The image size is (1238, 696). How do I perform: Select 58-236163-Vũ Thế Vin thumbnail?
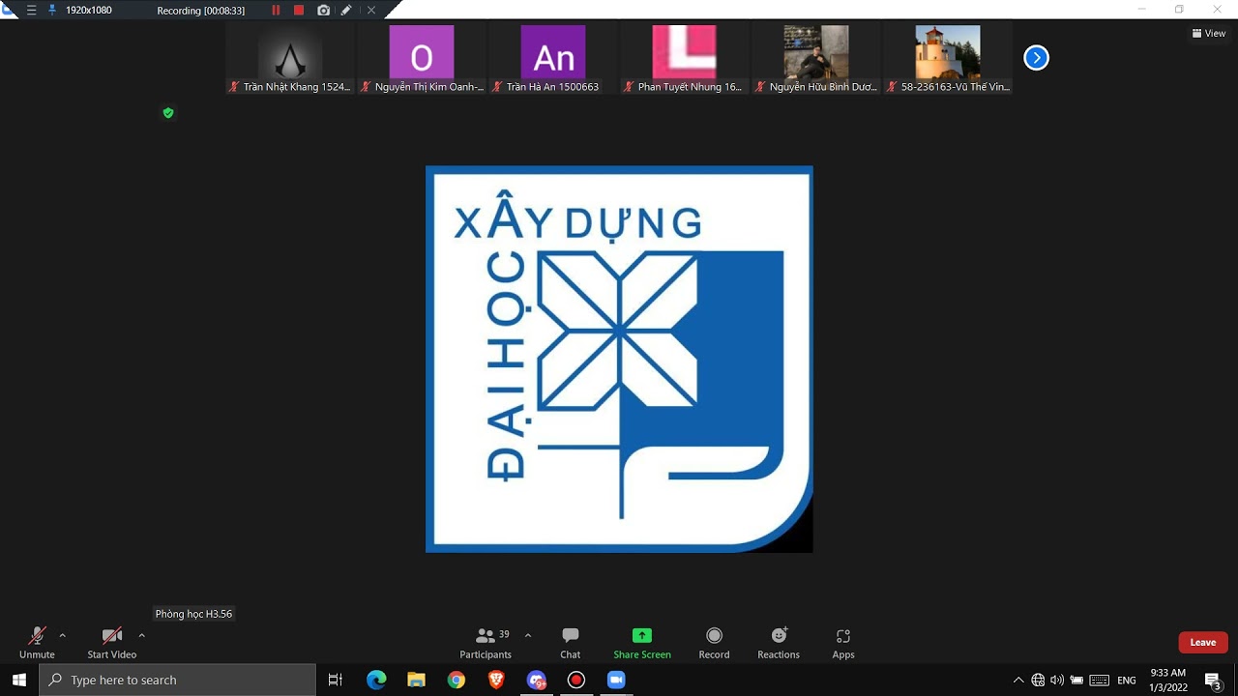pyautogui.click(x=948, y=58)
